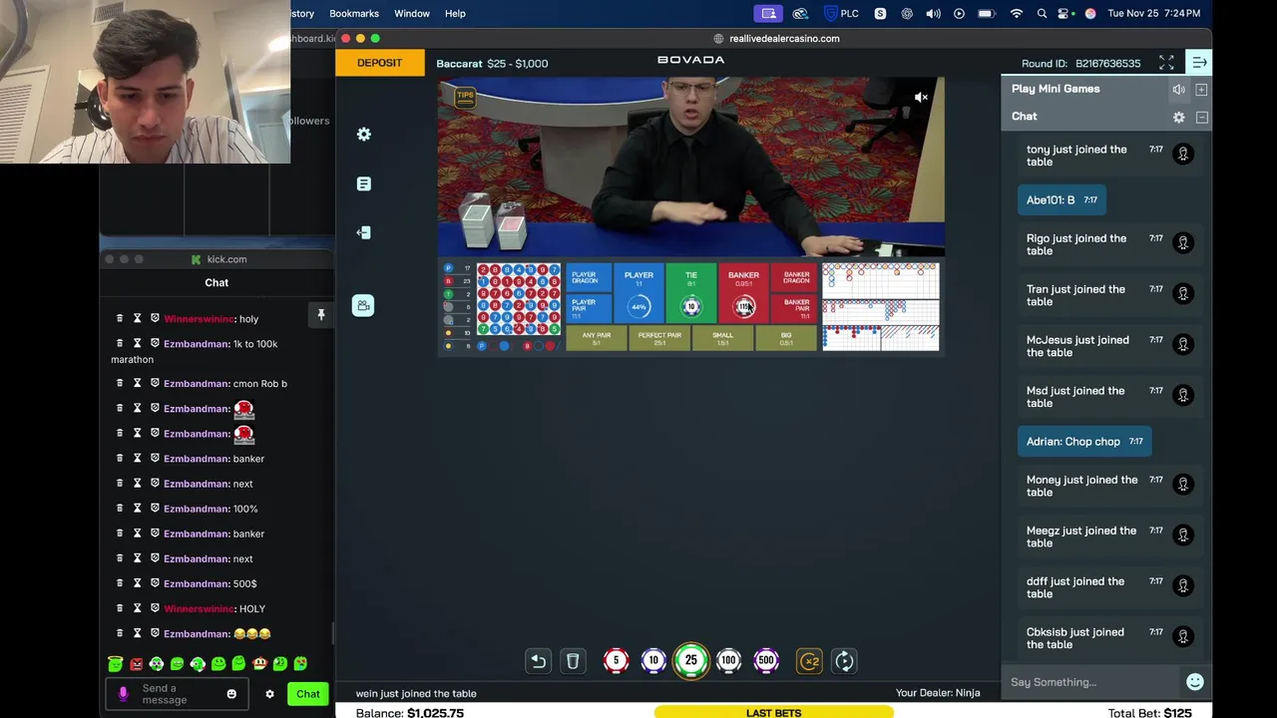The width and height of the screenshot is (1277, 718).
Task: Double the bet with the x2 button
Action: click(809, 660)
